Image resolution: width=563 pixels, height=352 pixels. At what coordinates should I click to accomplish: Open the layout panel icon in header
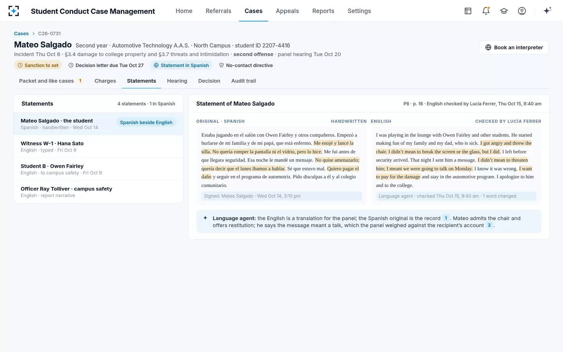[x=468, y=11]
